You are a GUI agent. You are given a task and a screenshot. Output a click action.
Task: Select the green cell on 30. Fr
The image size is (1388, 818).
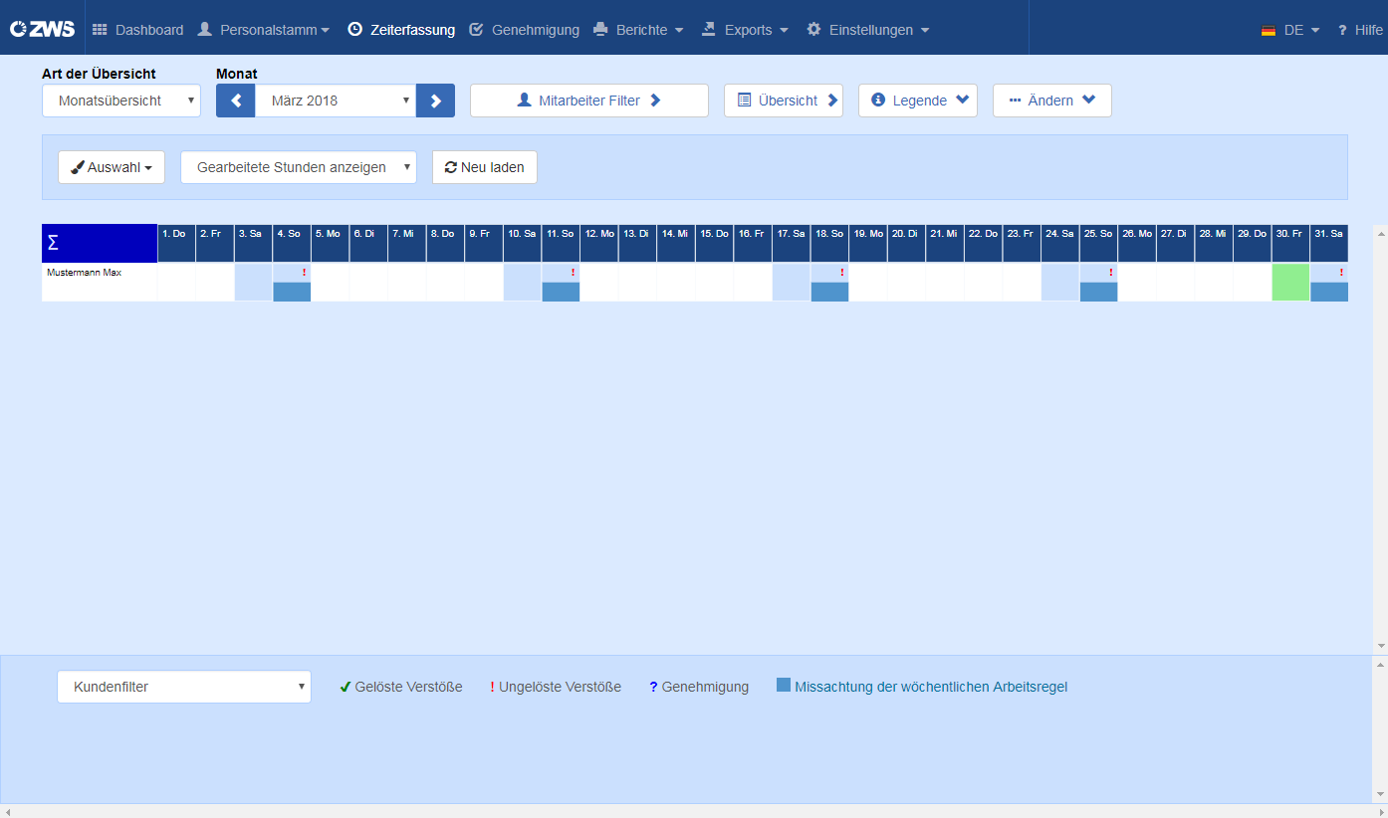pyautogui.click(x=1290, y=282)
